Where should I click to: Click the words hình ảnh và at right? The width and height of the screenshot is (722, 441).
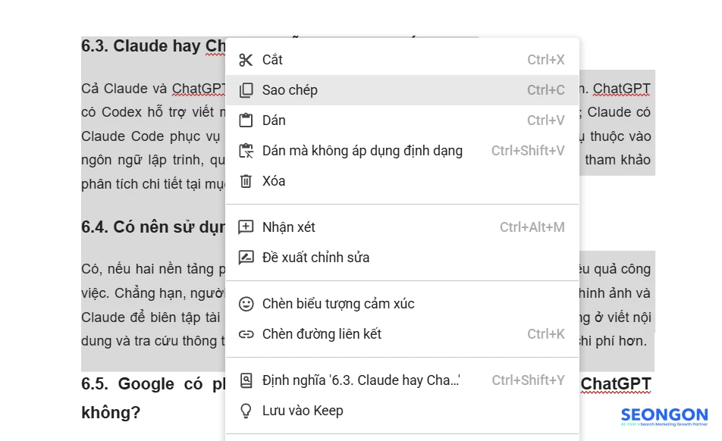pos(614,293)
